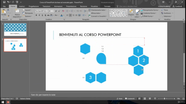This screenshot has width=186, height=104.
Task: Cut selection with scissors icon
Action: 8,10
